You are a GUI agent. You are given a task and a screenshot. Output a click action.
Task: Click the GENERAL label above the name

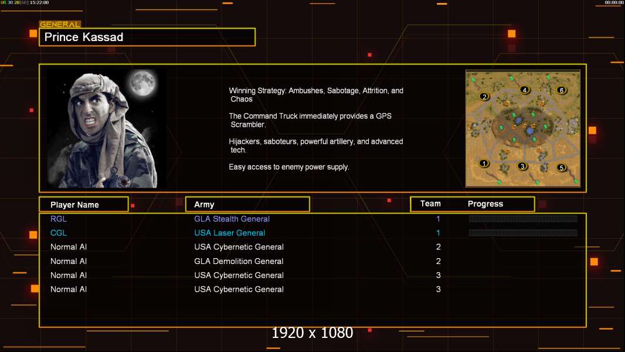[x=60, y=24]
